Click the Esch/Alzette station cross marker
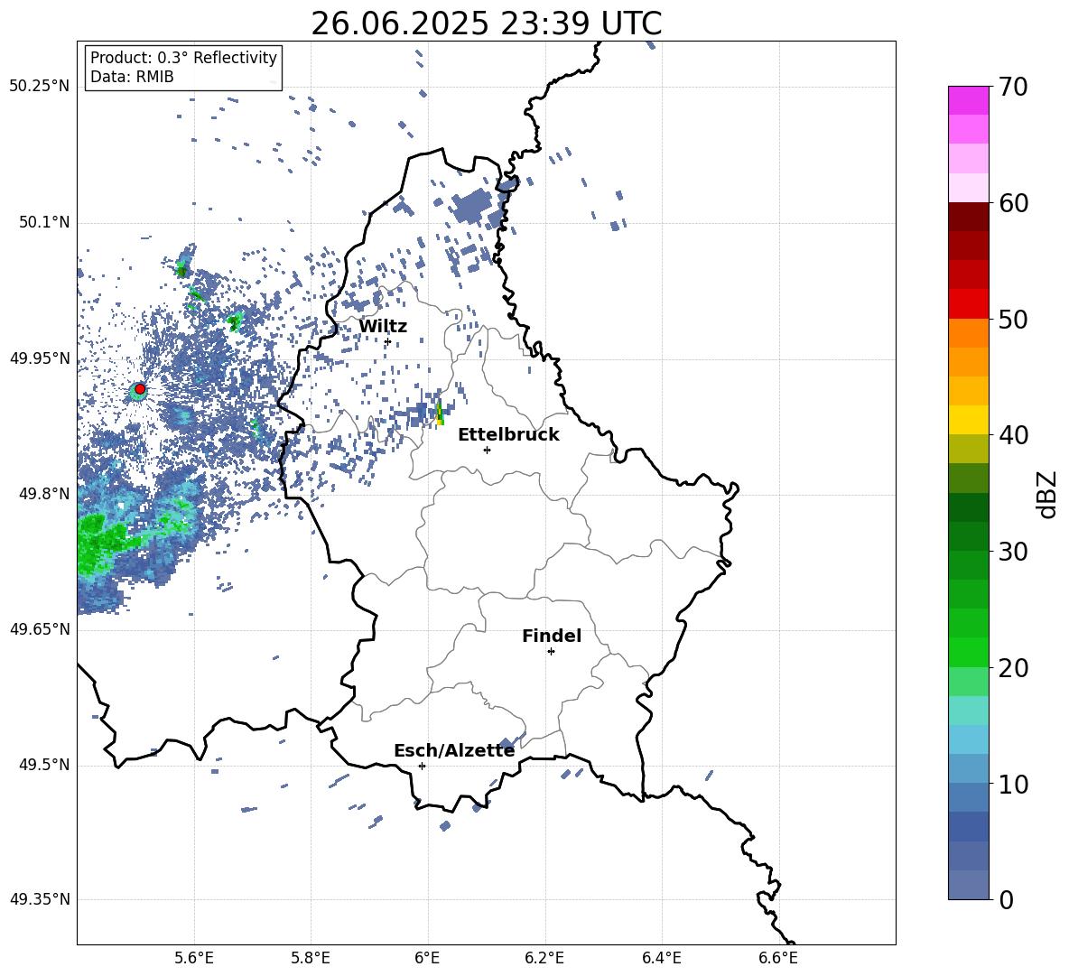This screenshot has width=1069, height=976. click(x=422, y=766)
